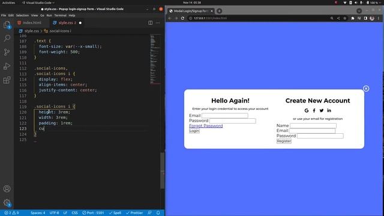Split the editor to the right
This screenshot has width=384, height=216.
[x=151, y=23]
